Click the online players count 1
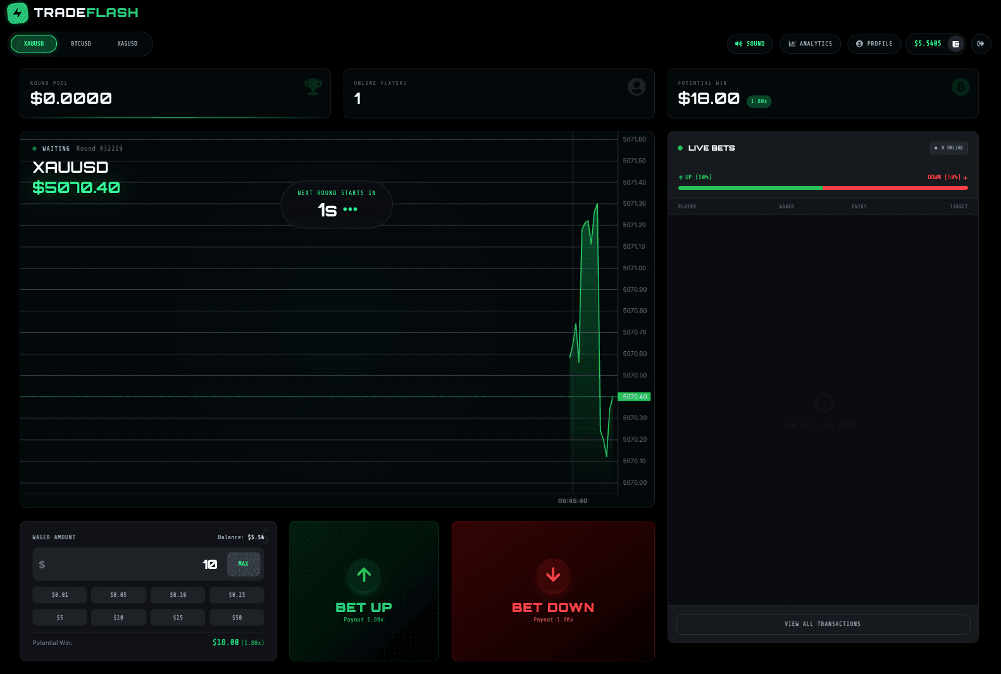The height and width of the screenshot is (674, 1001). tap(357, 98)
